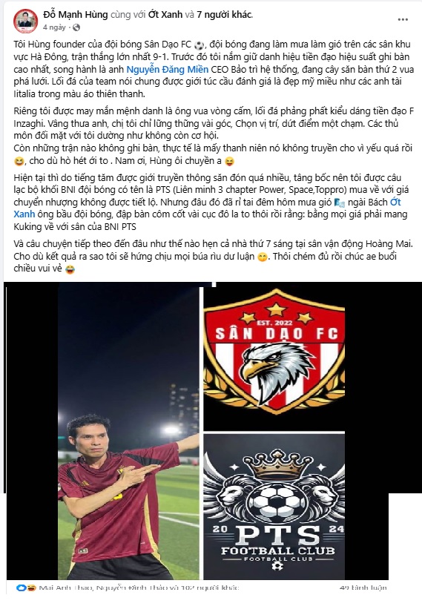Open the '4 ngày' post timestamp
This screenshot has width=422, height=612.
54,27
